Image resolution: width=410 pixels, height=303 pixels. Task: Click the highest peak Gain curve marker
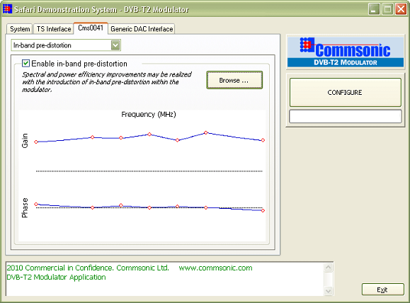206,133
